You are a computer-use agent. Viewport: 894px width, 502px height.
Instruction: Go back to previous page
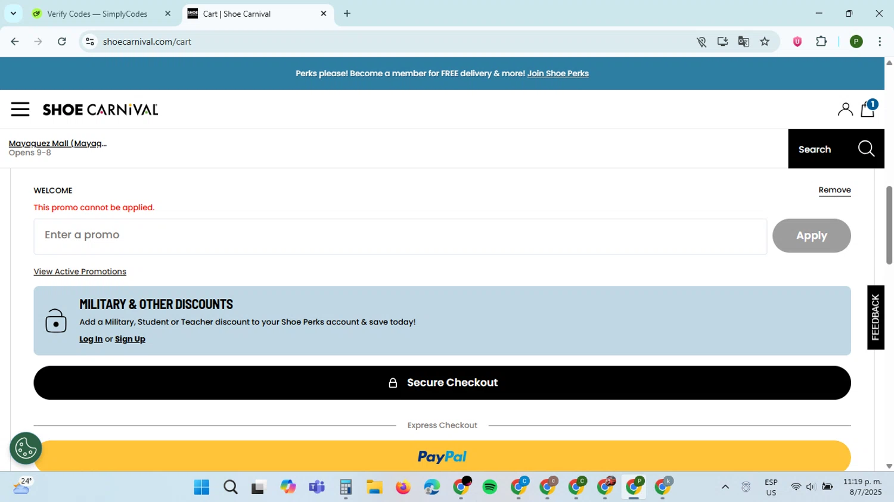coord(15,42)
